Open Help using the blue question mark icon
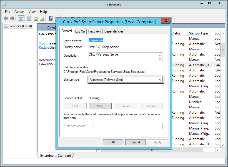 51,18
